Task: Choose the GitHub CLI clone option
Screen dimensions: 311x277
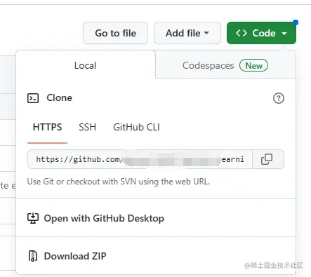Action: click(136, 128)
